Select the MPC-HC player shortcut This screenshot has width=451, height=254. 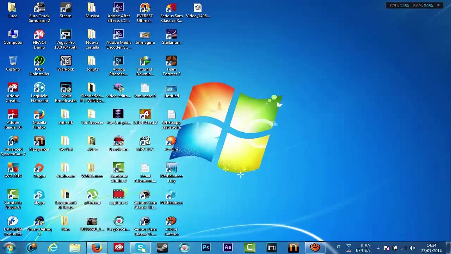pyautogui.click(x=145, y=144)
